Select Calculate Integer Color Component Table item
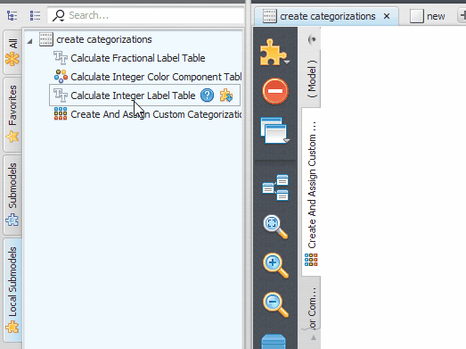 click(147, 77)
